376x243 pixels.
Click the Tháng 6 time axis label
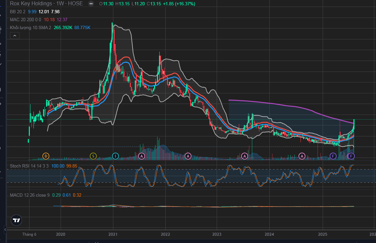click(x=29, y=234)
